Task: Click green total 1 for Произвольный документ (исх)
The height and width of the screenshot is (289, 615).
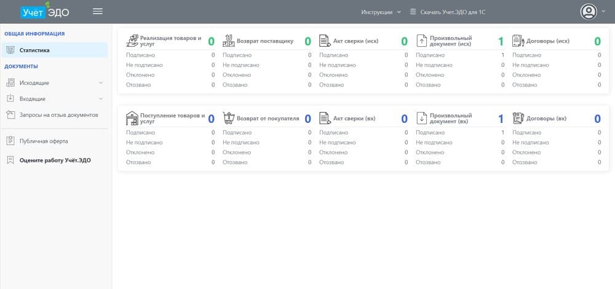Action: (x=501, y=41)
